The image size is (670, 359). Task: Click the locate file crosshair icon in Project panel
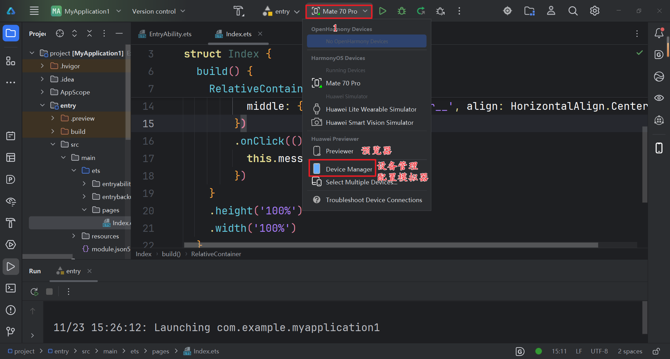pos(60,33)
